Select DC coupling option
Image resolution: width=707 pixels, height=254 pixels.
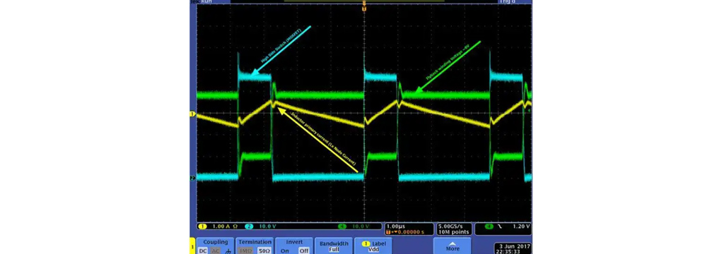pyautogui.click(x=204, y=251)
